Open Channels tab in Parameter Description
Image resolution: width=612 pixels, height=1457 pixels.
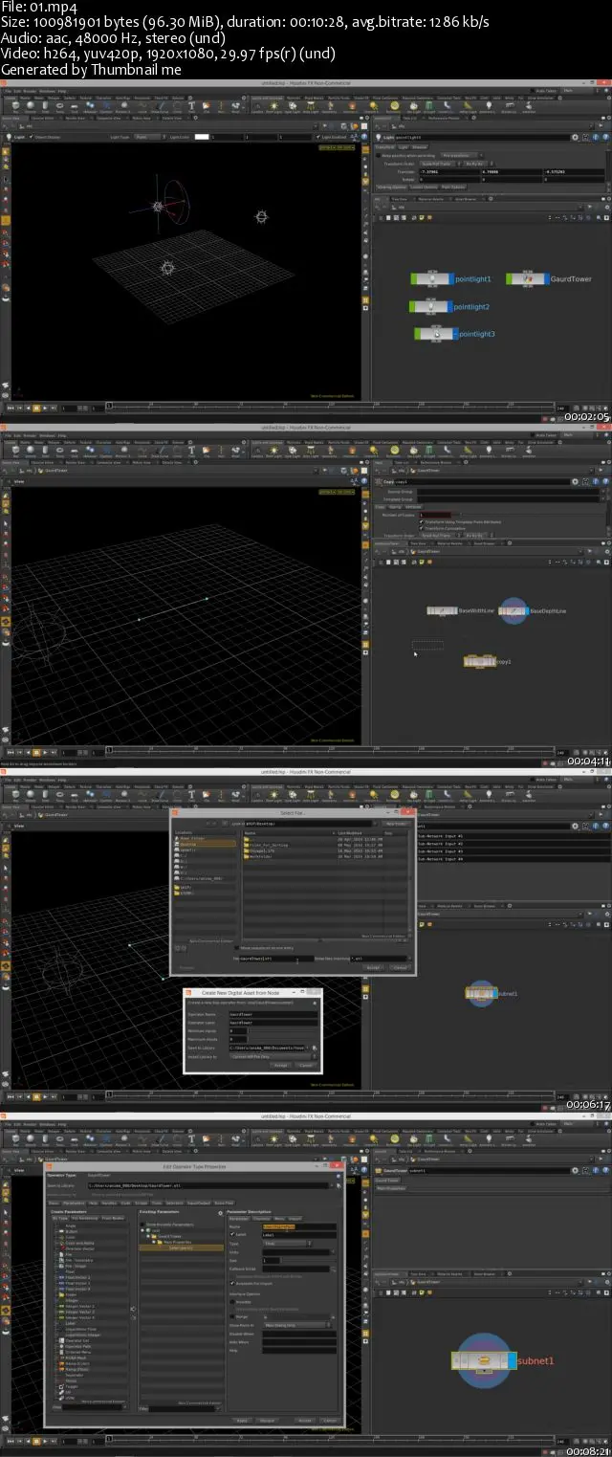[x=262, y=1219]
